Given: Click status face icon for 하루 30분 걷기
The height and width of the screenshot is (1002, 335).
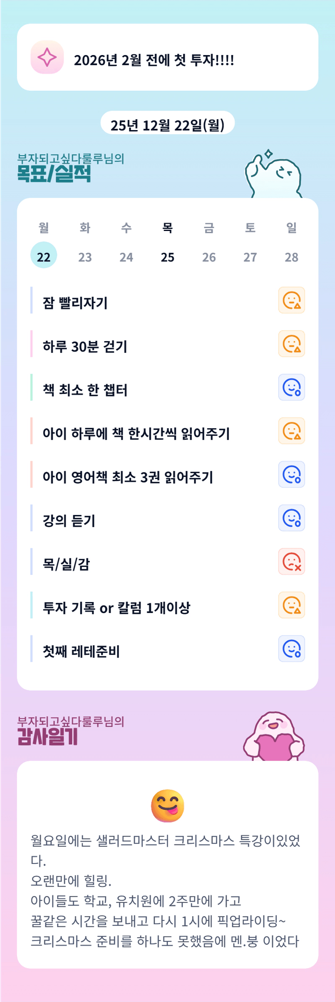Looking at the screenshot, I should pyautogui.click(x=291, y=344).
